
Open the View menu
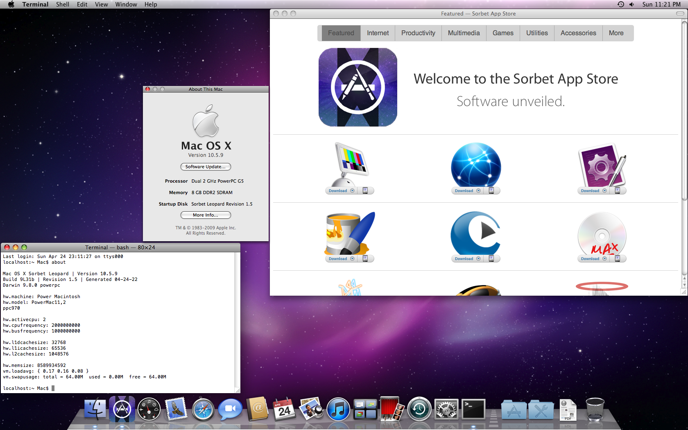click(x=102, y=5)
